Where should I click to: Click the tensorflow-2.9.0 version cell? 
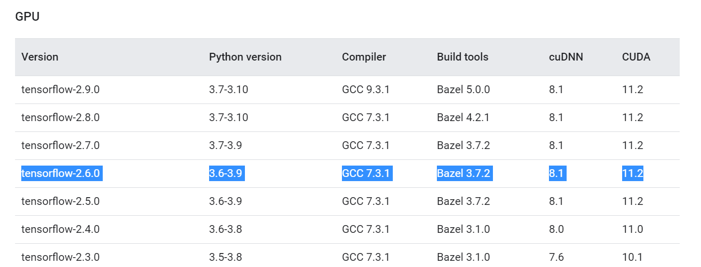60,90
